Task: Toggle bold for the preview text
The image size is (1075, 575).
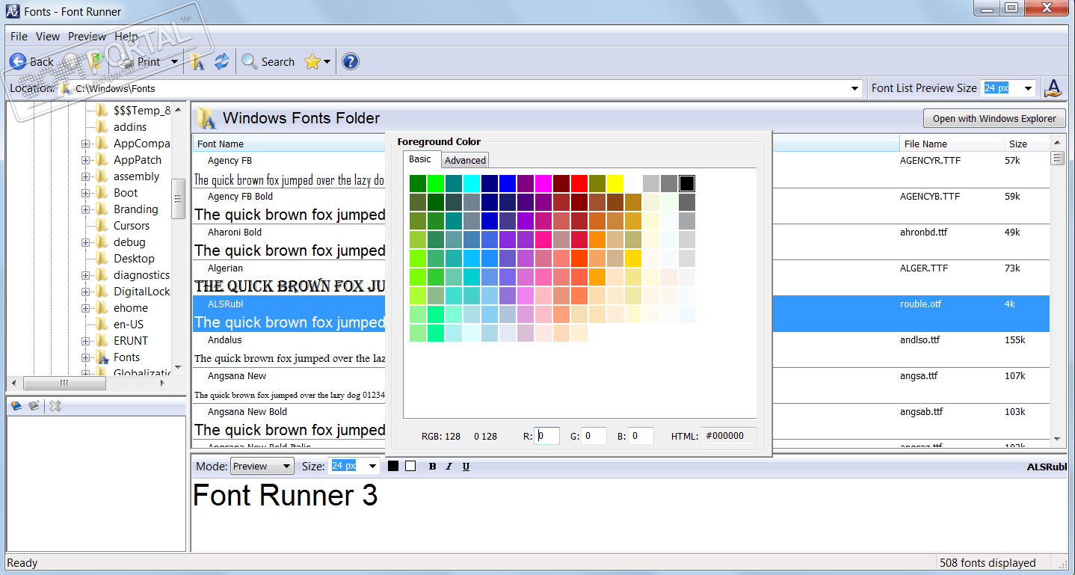Action: (x=432, y=467)
